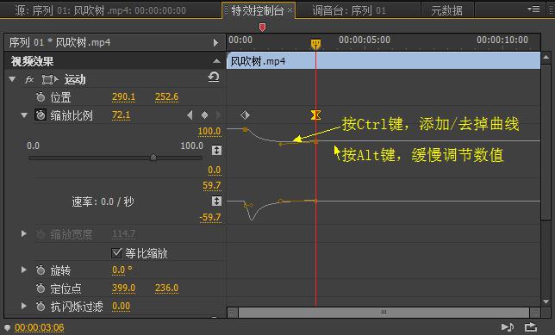Expand the 缩放宽度 property

[24, 233]
